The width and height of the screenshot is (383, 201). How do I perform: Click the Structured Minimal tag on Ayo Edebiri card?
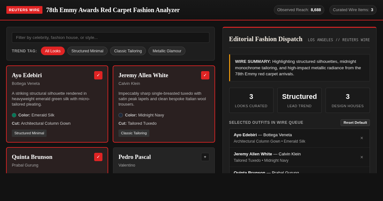[x=29, y=133]
